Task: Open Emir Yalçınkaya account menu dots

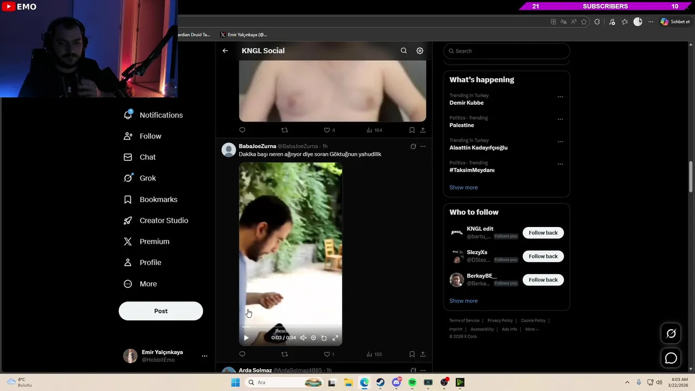Action: click(205, 356)
